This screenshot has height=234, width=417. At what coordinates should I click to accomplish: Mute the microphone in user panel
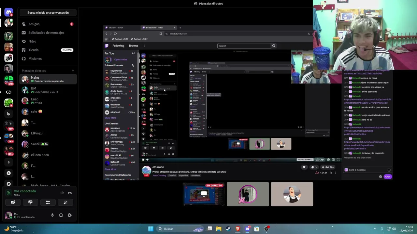tap(52, 215)
